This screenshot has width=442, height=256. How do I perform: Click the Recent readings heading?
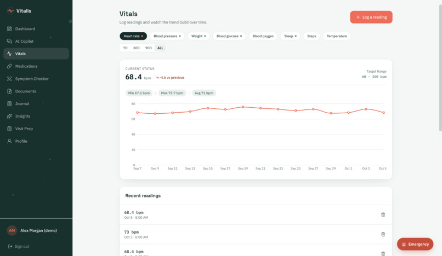pos(143,196)
